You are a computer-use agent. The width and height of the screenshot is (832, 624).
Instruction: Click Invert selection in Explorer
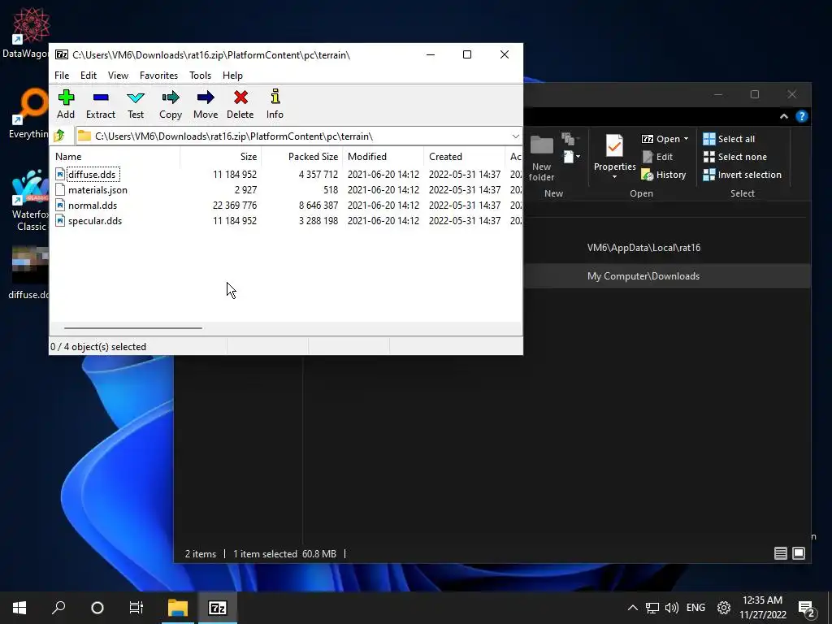(742, 175)
